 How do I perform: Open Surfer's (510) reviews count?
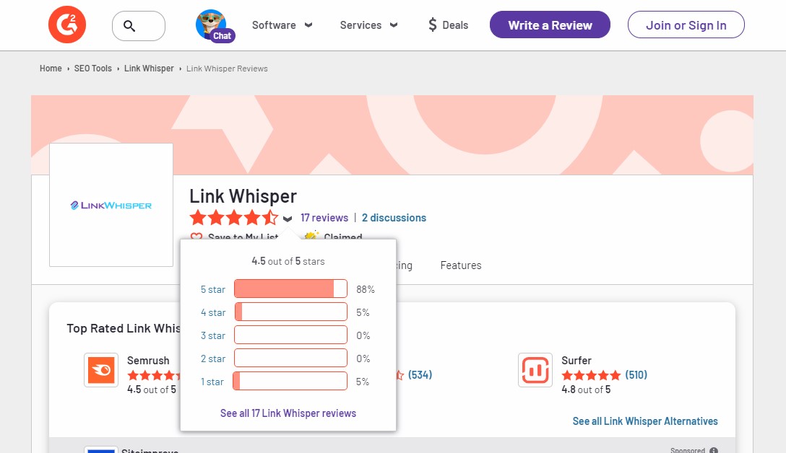pyautogui.click(x=636, y=375)
